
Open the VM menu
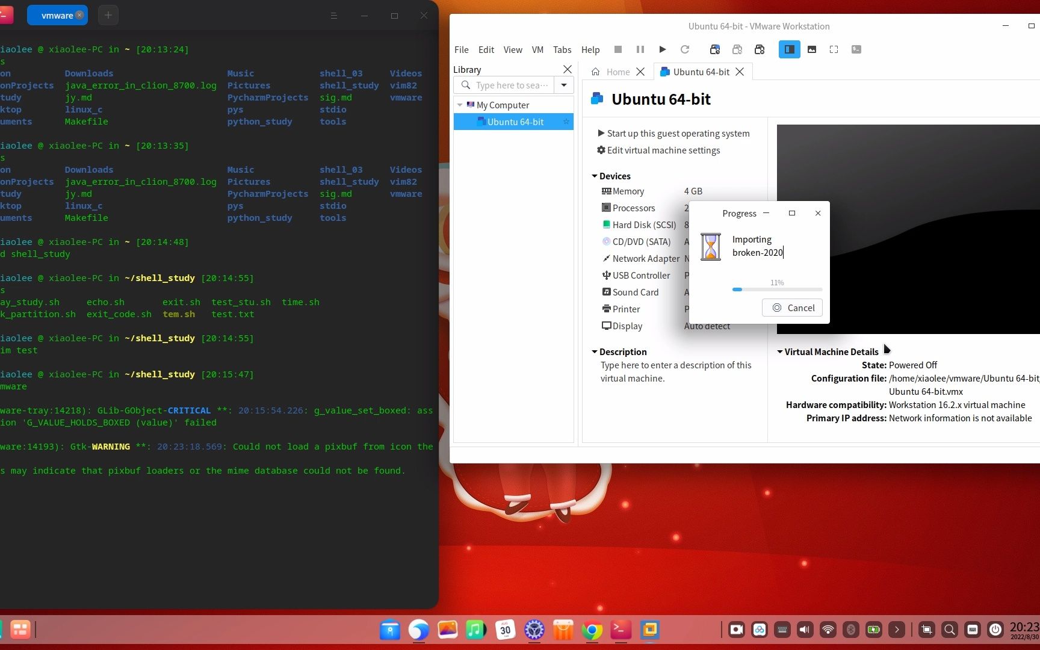click(537, 49)
